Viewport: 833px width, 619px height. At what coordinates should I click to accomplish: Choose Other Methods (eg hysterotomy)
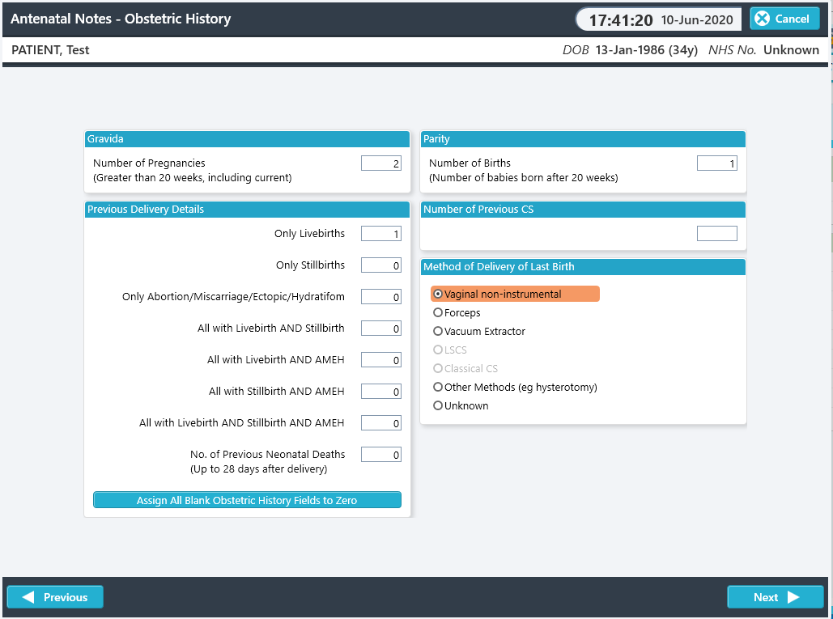click(x=516, y=387)
